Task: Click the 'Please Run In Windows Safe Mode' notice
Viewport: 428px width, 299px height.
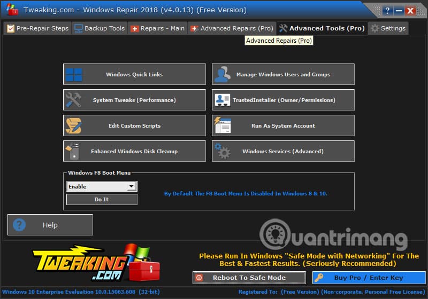Action: pos(309,260)
